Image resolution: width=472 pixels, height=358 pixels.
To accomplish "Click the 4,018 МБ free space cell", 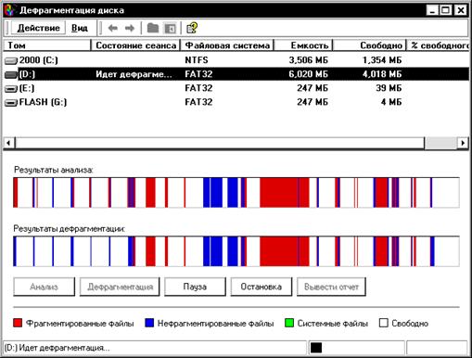I will [382, 74].
